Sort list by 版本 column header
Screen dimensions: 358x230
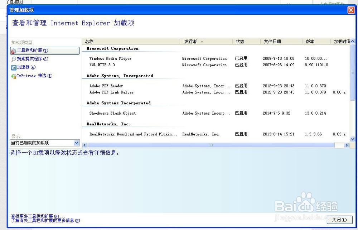click(317, 41)
